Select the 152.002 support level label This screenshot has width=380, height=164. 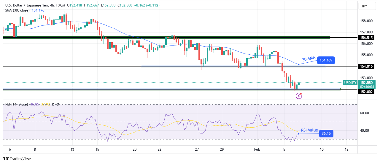coord(366,92)
